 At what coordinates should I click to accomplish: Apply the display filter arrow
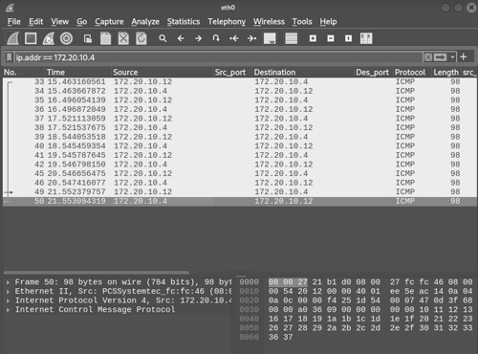pyautogui.click(x=441, y=57)
